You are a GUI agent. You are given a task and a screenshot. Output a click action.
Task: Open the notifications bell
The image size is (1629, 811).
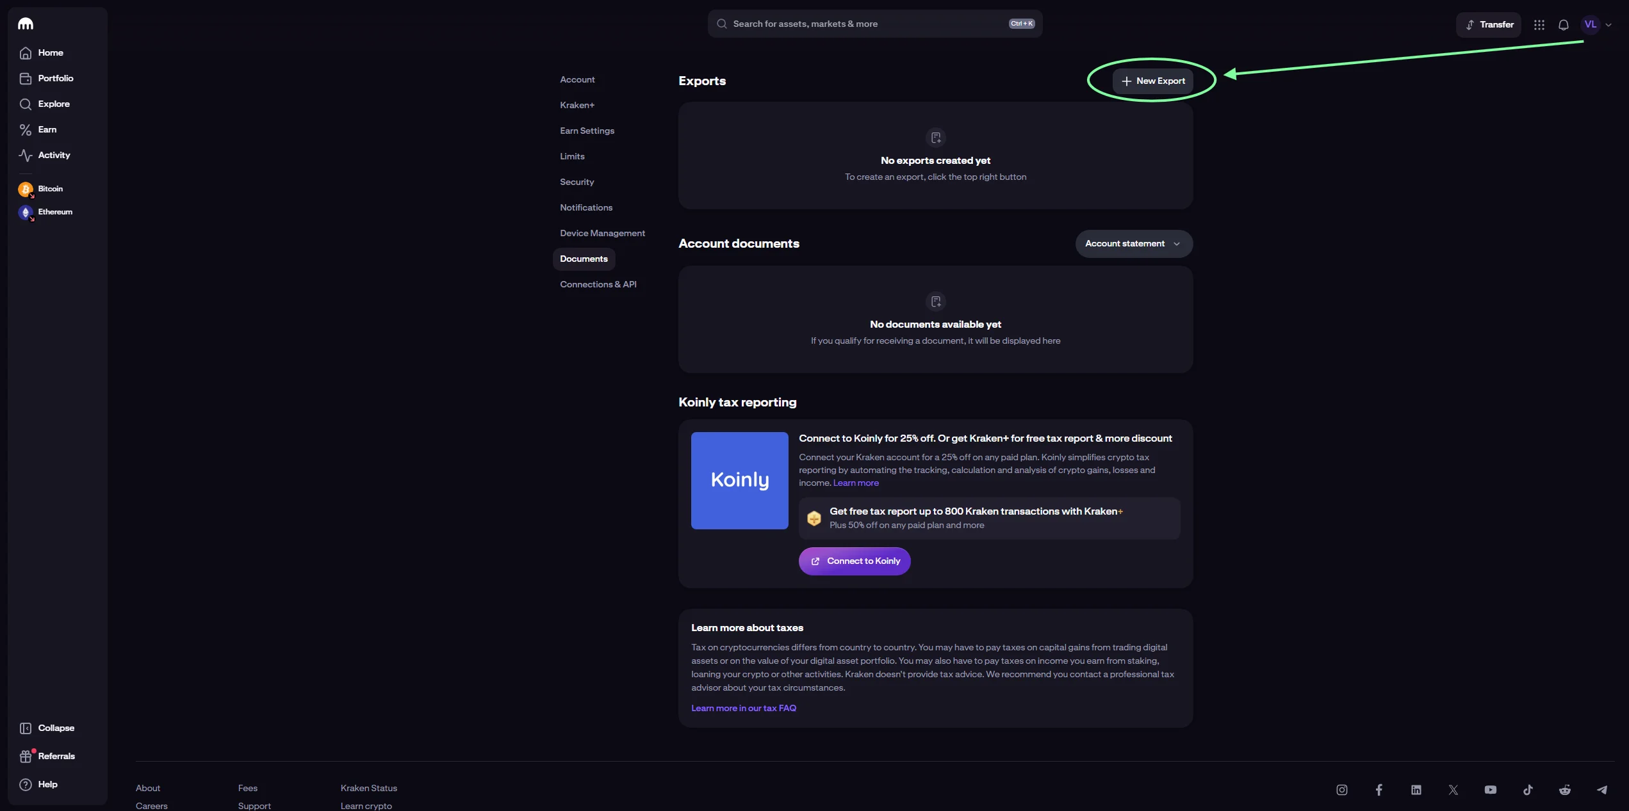1564,24
